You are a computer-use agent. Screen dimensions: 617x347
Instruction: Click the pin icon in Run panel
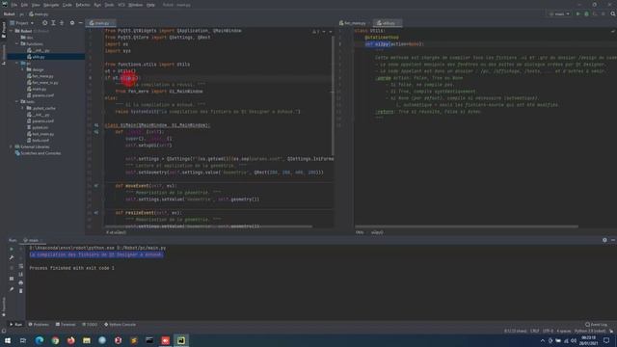[x=12, y=289]
